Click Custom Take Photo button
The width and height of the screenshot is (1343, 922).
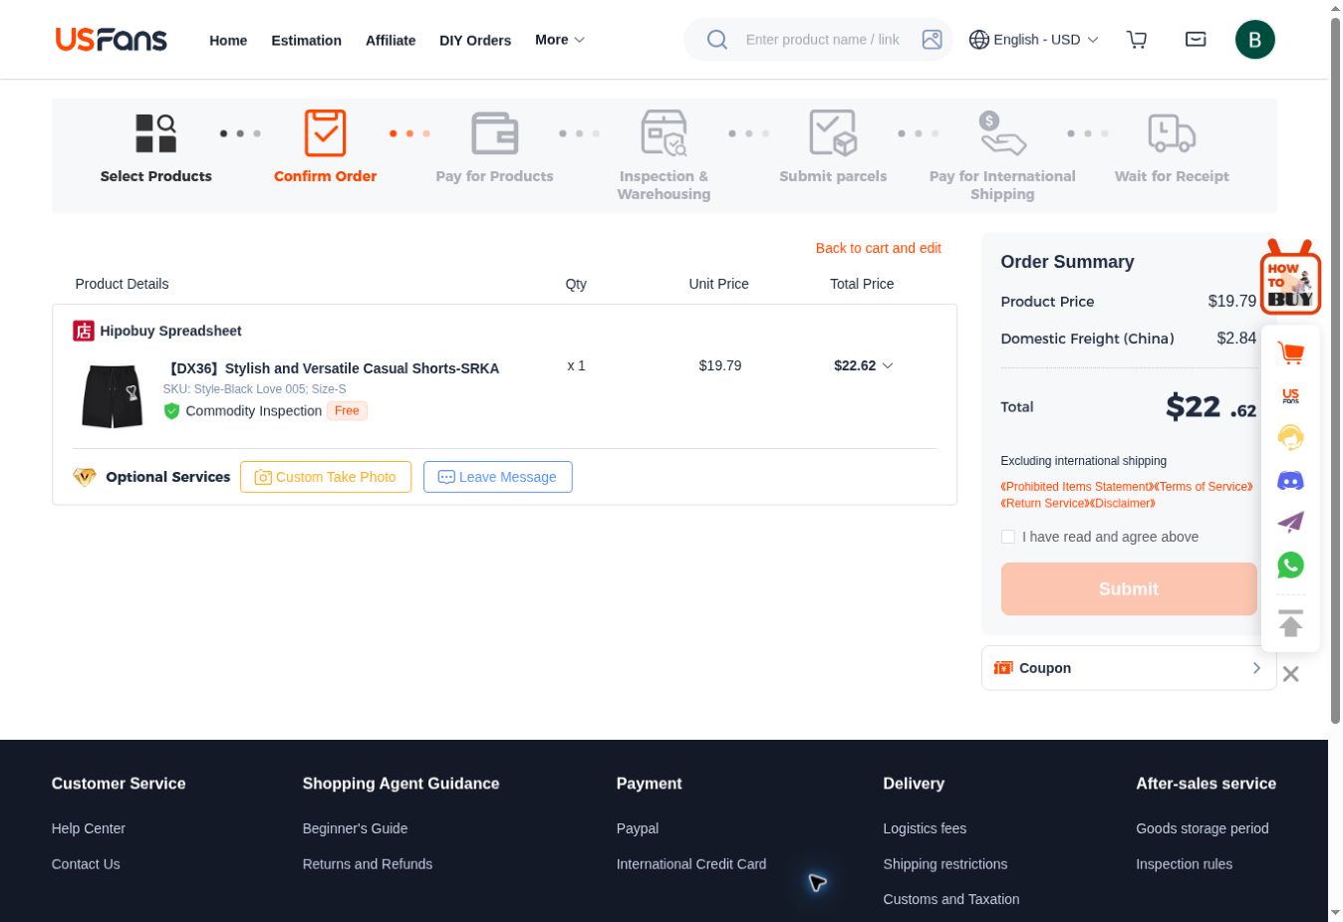click(x=326, y=477)
